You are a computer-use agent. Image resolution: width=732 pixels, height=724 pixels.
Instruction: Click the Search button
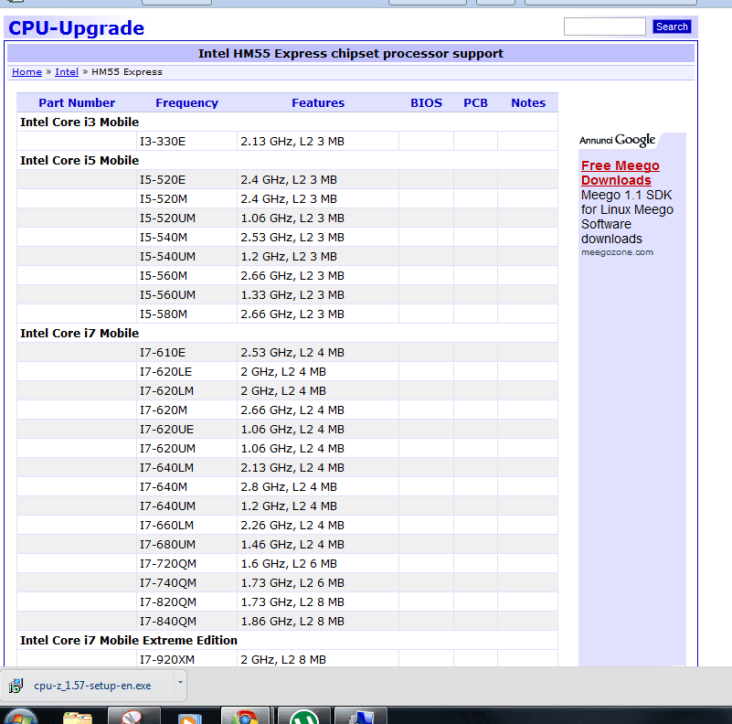click(672, 27)
